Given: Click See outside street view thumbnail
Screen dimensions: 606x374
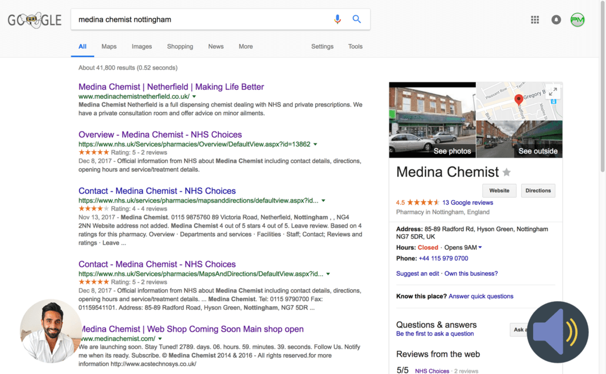Looking at the screenshot, I should click(x=520, y=139).
